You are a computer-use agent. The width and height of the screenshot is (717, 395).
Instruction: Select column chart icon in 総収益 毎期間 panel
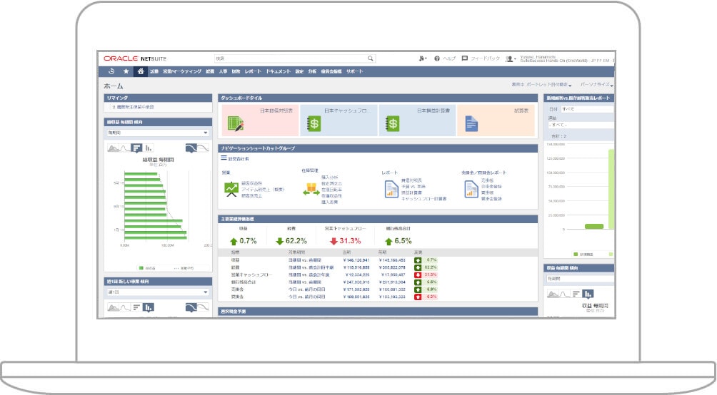click(x=149, y=148)
